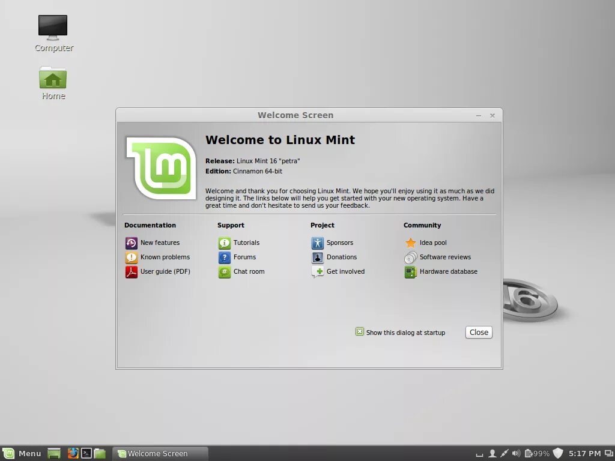
Task: Click the Welcome Screen title bar text
Action: pyautogui.click(x=295, y=115)
